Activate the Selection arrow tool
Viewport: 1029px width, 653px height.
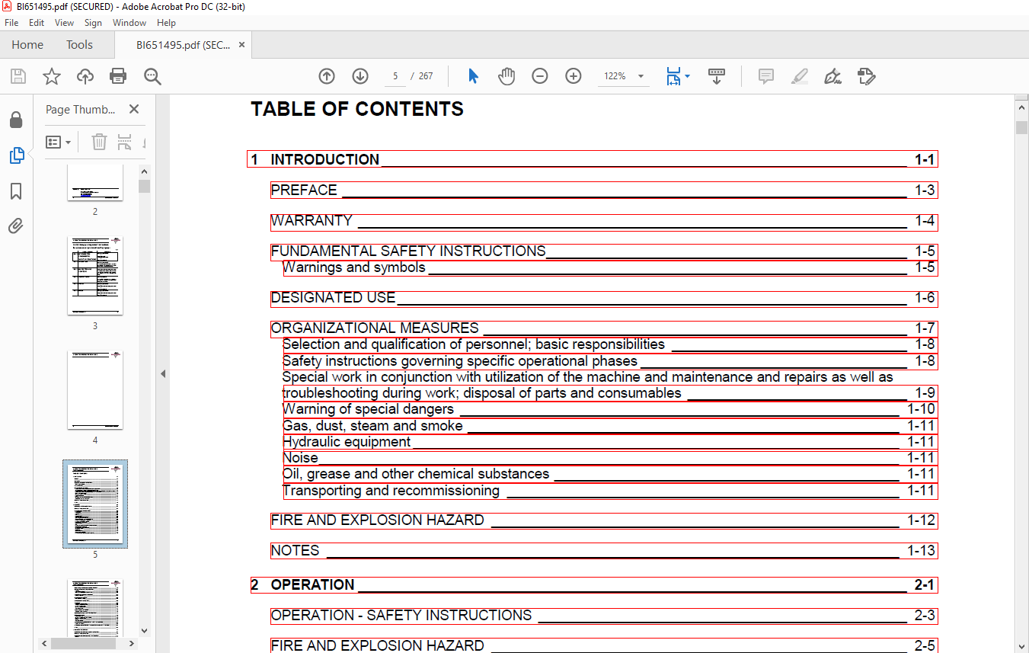pos(473,76)
